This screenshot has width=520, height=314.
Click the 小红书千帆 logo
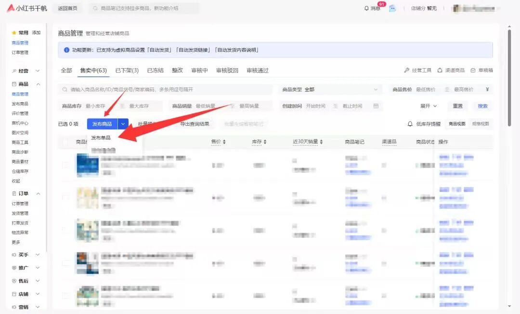[x=27, y=8]
